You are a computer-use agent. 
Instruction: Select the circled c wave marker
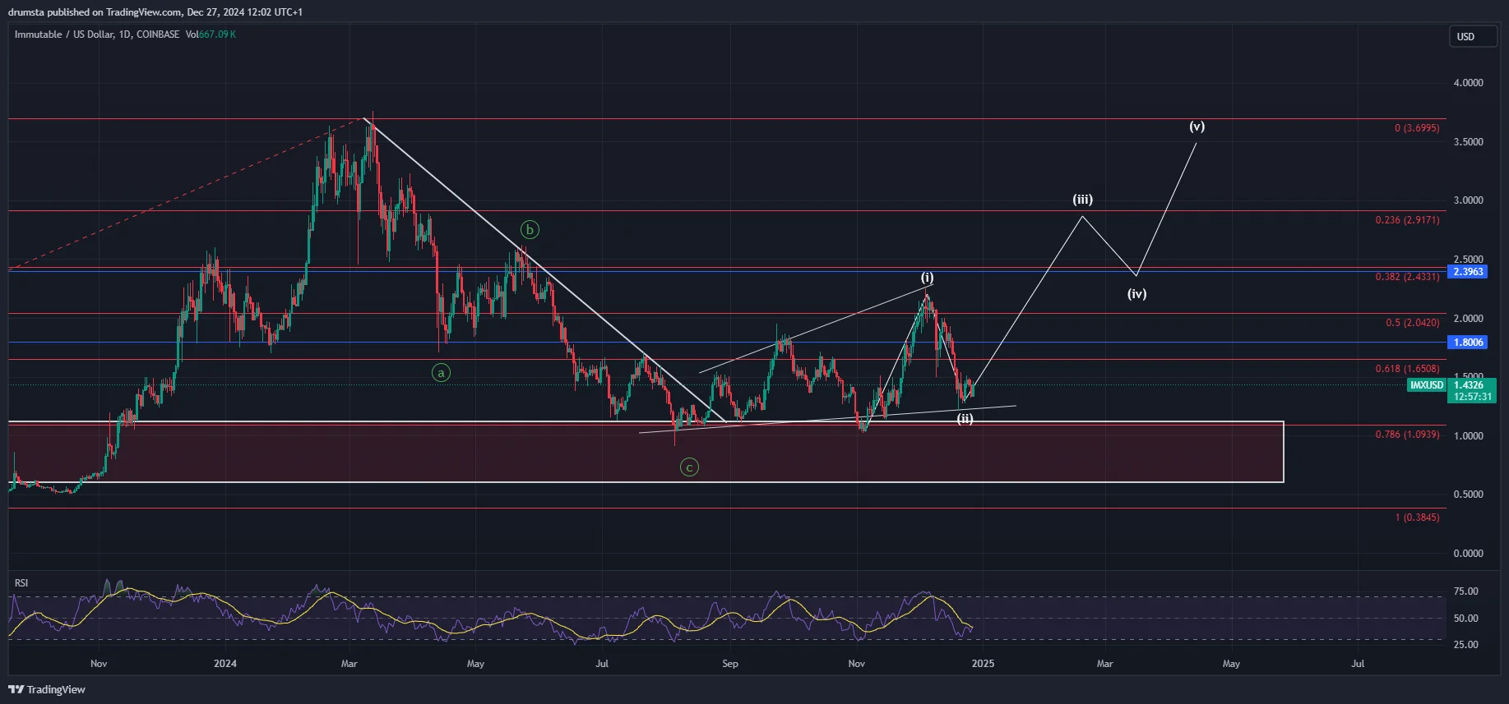click(x=689, y=467)
